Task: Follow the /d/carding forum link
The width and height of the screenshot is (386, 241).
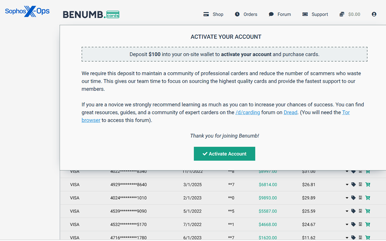Action: tap(248, 112)
